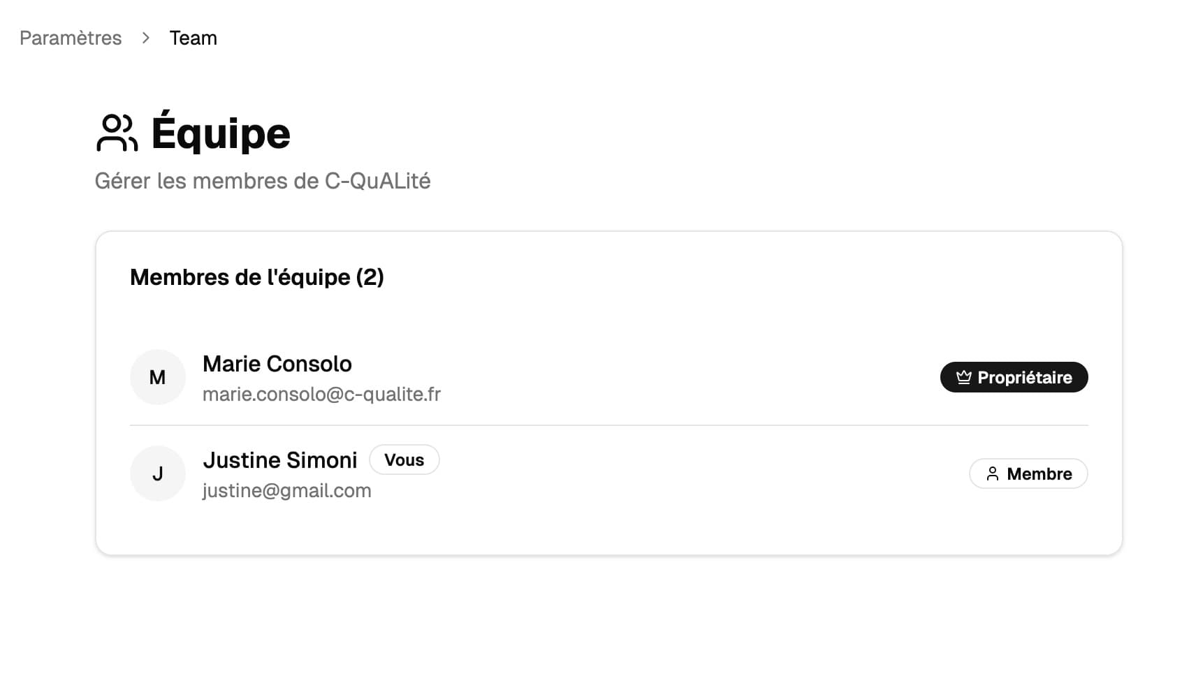Open the Membre role badge
The width and height of the screenshot is (1182, 683).
tap(1028, 473)
